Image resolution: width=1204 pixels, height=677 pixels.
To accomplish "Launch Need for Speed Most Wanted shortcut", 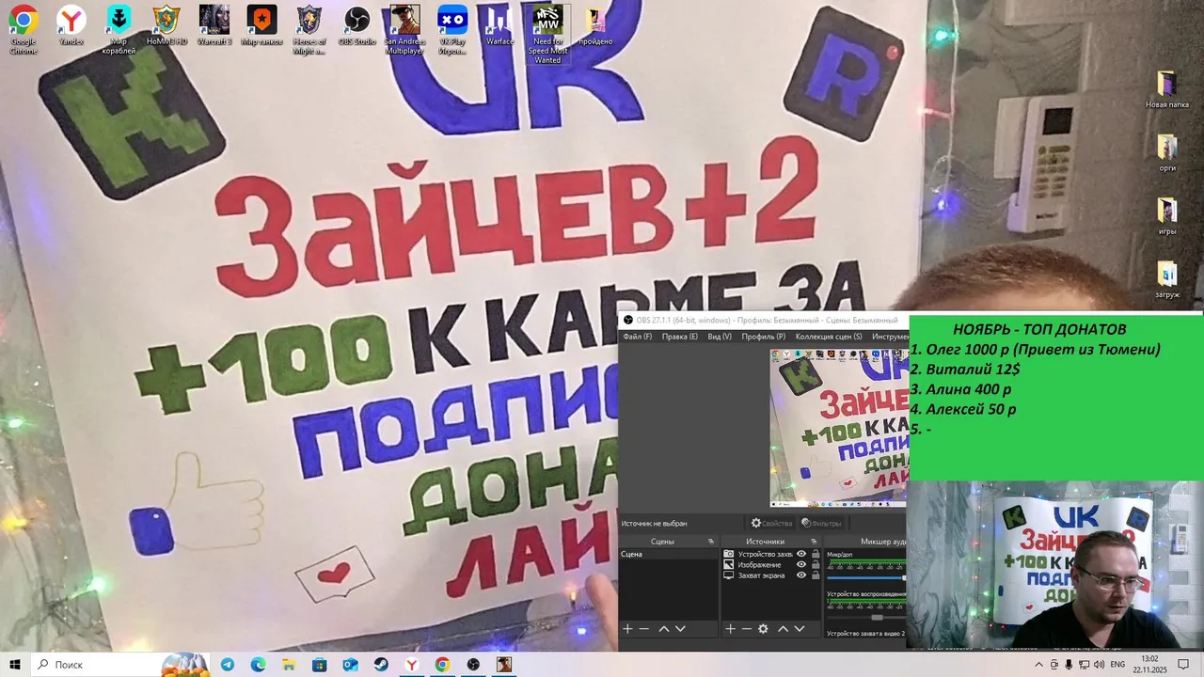I will (x=547, y=34).
